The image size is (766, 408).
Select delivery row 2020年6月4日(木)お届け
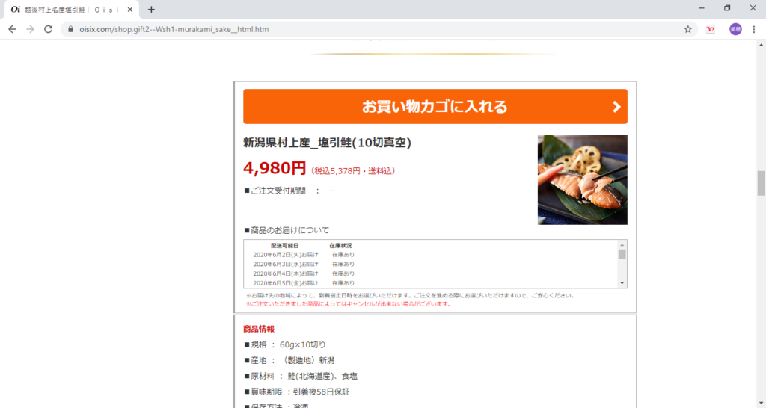click(x=304, y=273)
